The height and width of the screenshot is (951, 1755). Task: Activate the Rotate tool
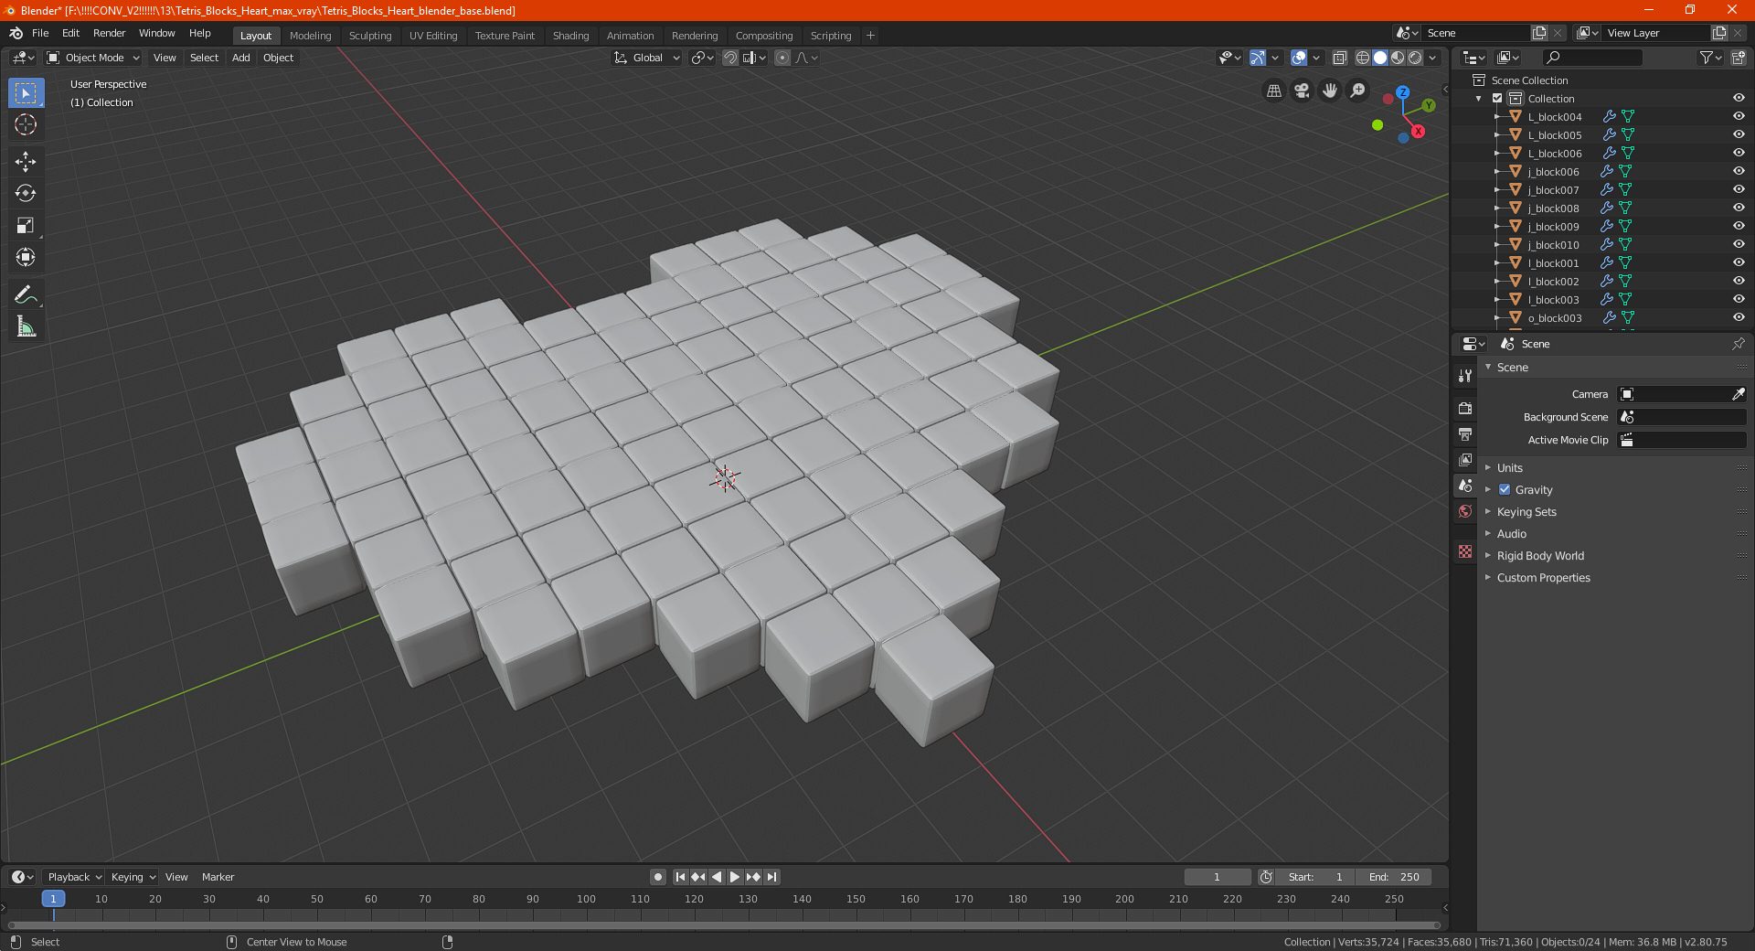[x=26, y=193]
